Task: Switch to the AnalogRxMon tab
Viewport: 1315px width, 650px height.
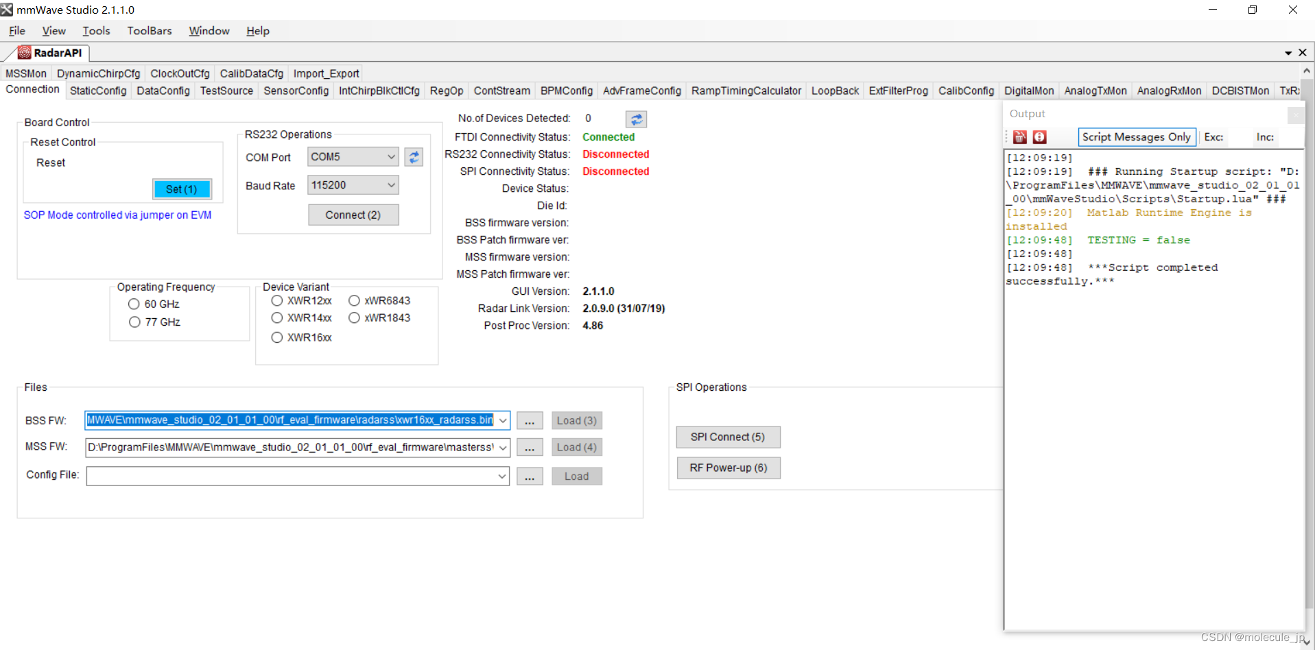Action: tap(1169, 91)
